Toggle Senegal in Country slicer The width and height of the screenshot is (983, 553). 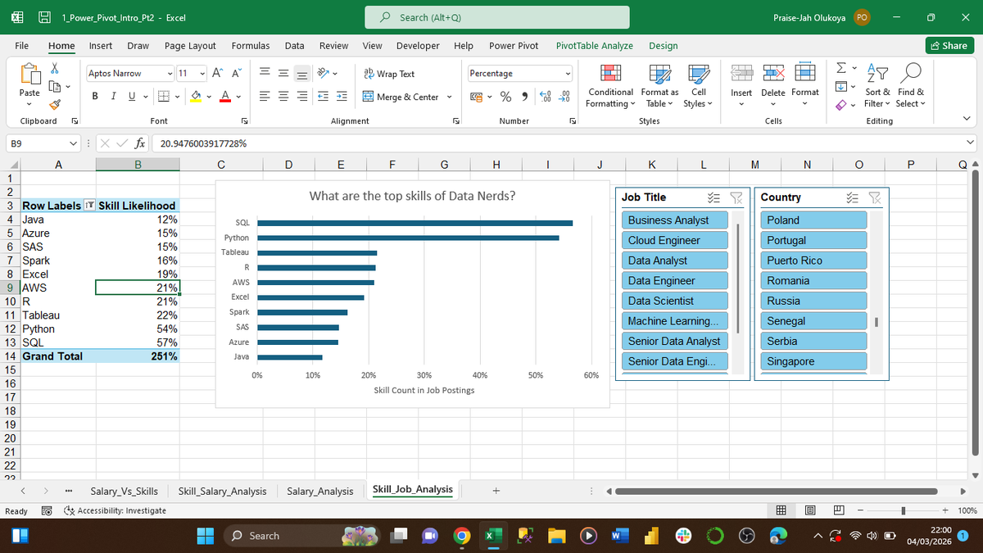point(813,321)
